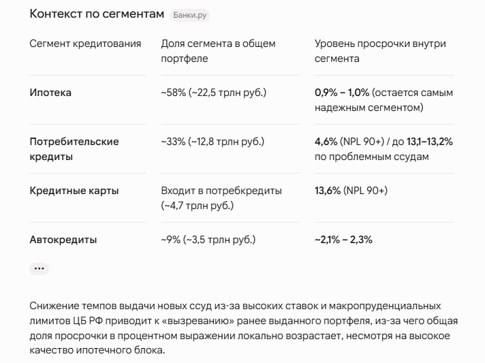The height and width of the screenshot is (363, 485).
Task: Click the Входит в потребкредиты cell
Action: pos(221,198)
